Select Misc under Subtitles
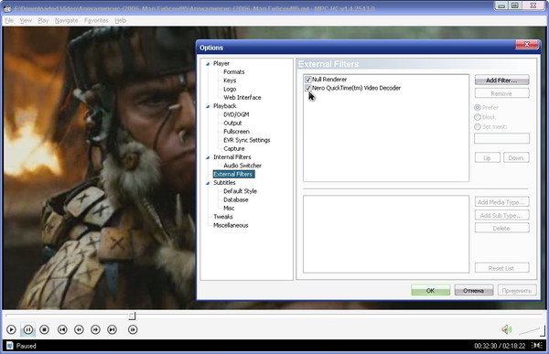Screen dimensions: 549x354 [x=229, y=208]
